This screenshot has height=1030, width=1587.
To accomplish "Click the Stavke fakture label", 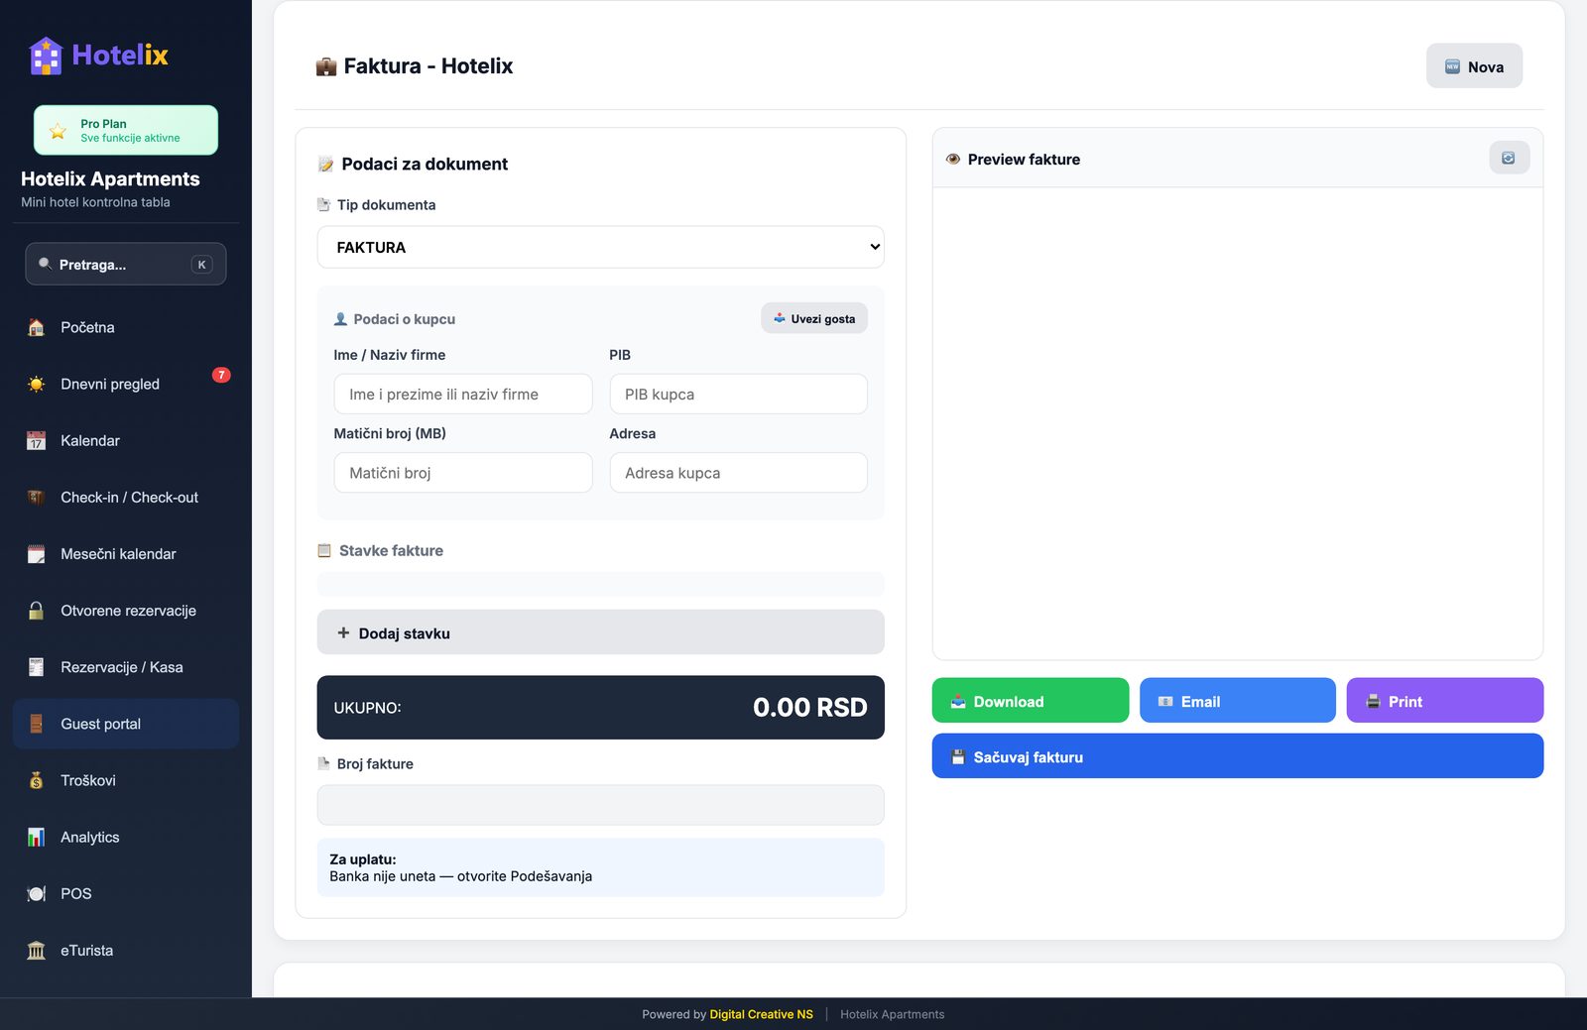I will click(391, 551).
